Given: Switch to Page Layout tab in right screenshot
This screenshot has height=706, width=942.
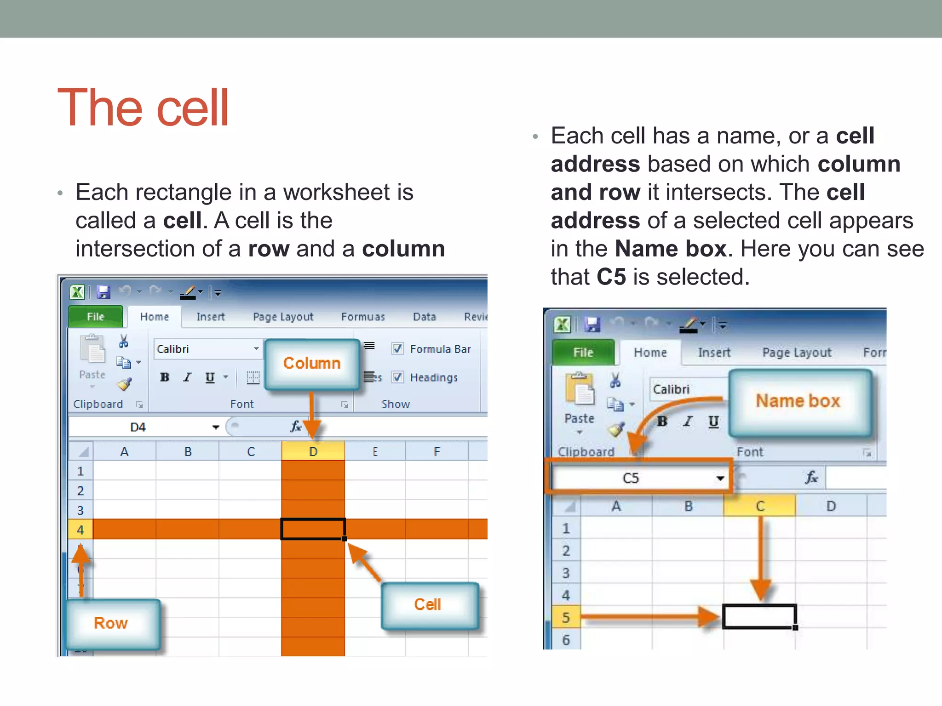Looking at the screenshot, I should [x=797, y=353].
